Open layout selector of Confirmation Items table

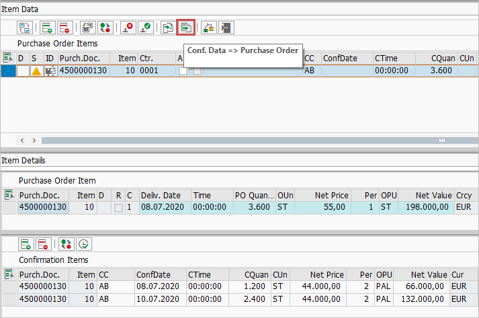pos(9,274)
